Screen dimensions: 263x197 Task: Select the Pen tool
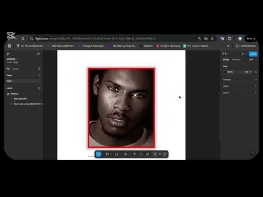tap(125, 154)
